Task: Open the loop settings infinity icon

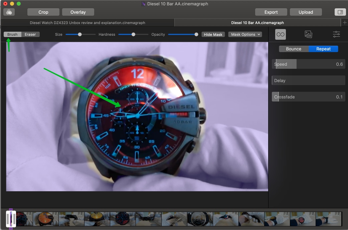Action: tap(281, 34)
